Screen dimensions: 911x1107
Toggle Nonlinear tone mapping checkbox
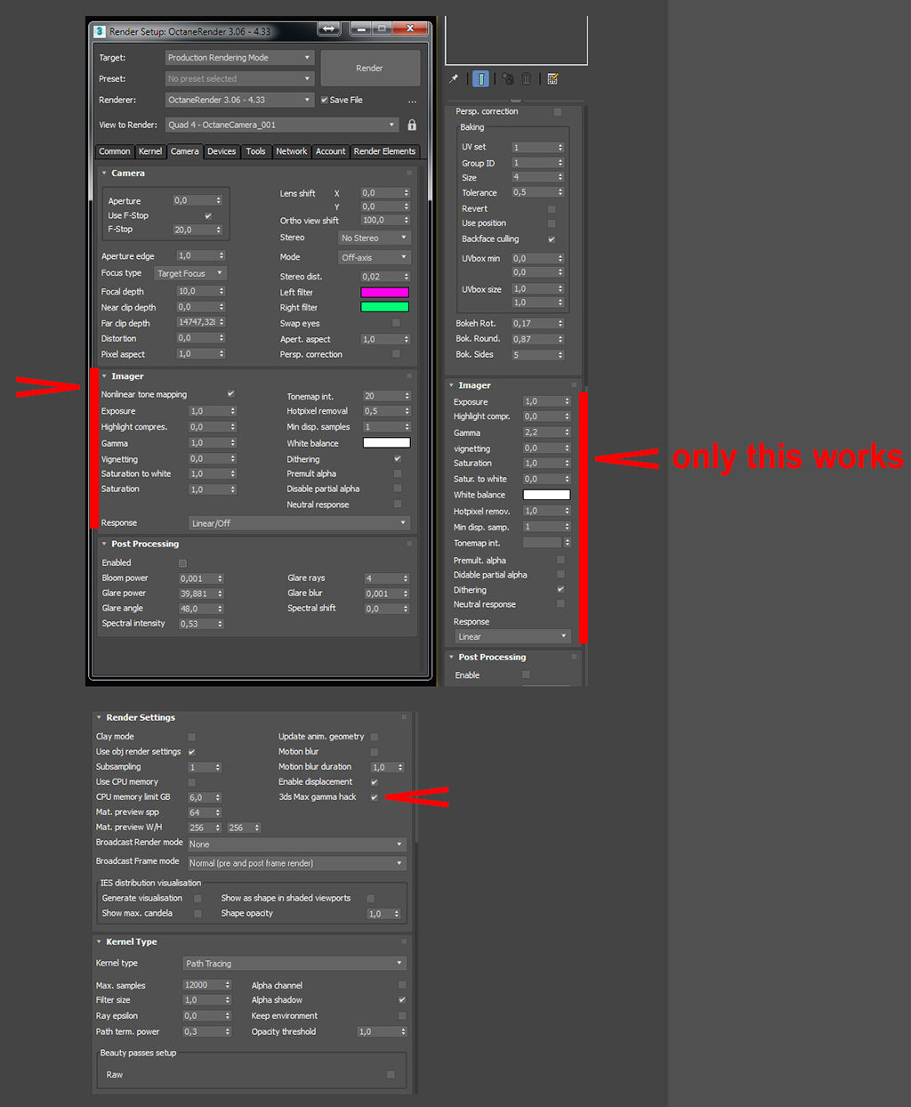coord(230,393)
